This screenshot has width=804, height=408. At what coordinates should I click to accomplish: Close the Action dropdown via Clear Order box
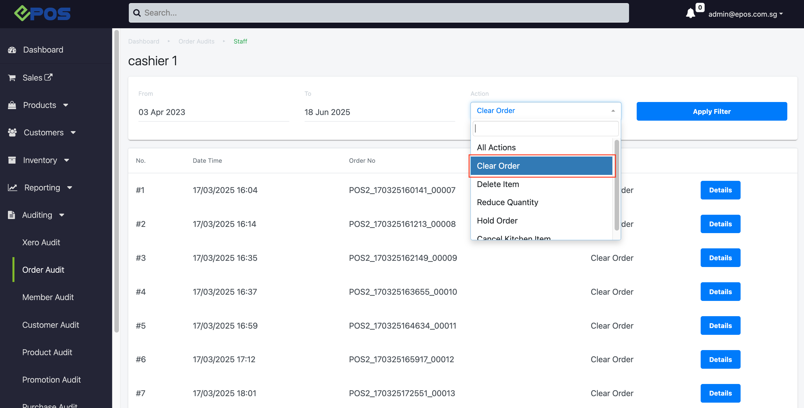point(545,110)
